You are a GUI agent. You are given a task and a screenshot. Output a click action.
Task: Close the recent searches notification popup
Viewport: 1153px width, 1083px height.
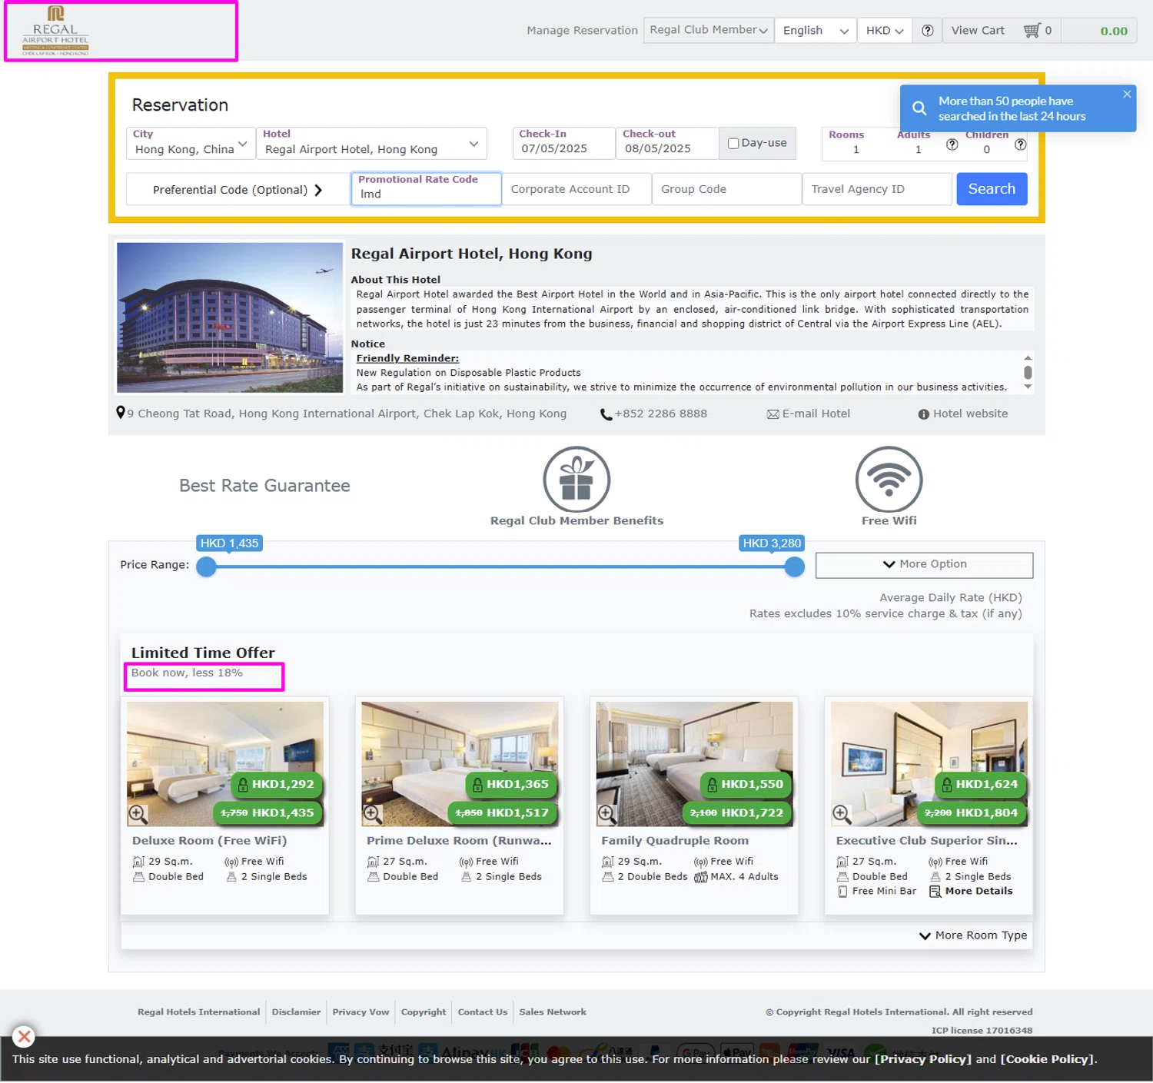coord(1127,94)
